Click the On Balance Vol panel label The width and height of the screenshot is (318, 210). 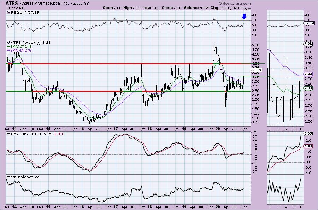26,177
